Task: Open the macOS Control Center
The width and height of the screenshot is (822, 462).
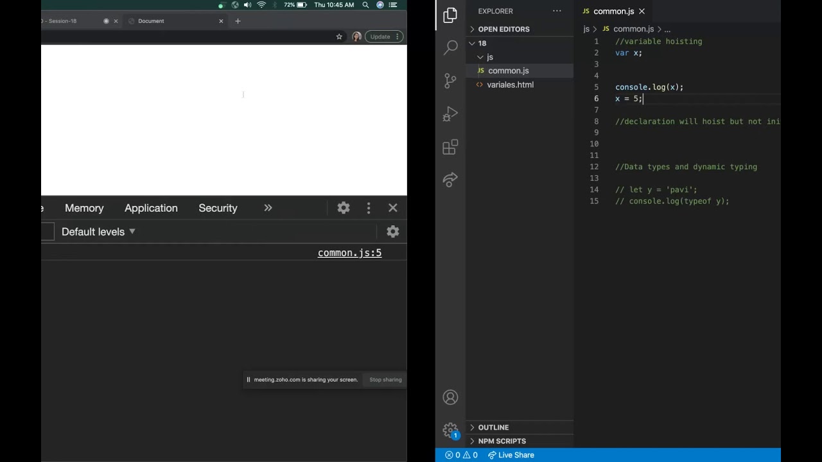Action: pos(393,5)
